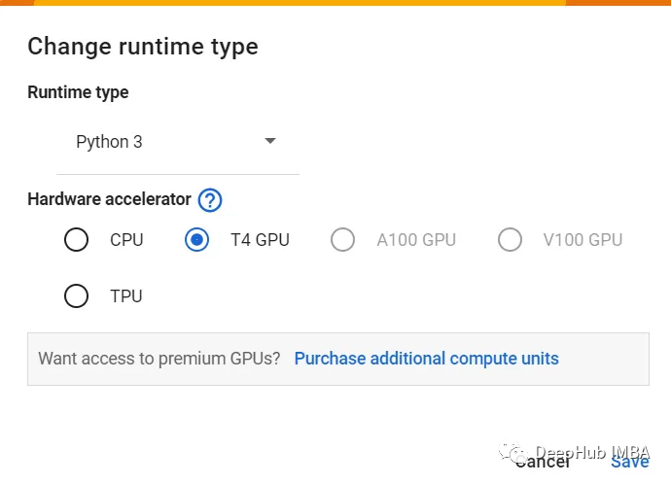671x484 pixels.
Task: Select the T4 GPU radio button
Action: (x=196, y=239)
